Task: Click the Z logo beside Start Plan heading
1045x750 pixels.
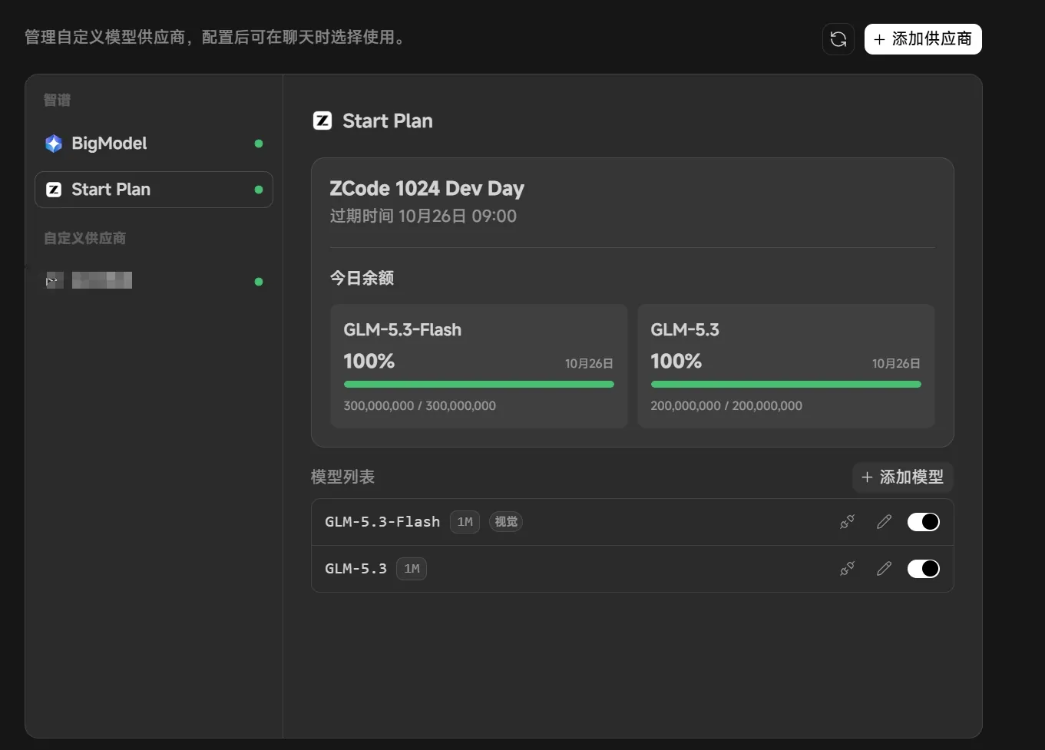Action: 322,121
